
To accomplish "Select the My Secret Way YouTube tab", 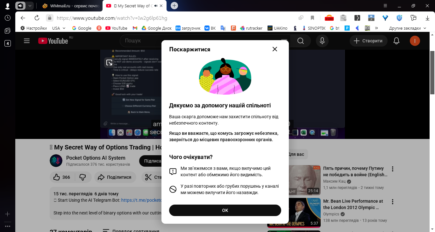I will pyautogui.click(x=134, y=6).
